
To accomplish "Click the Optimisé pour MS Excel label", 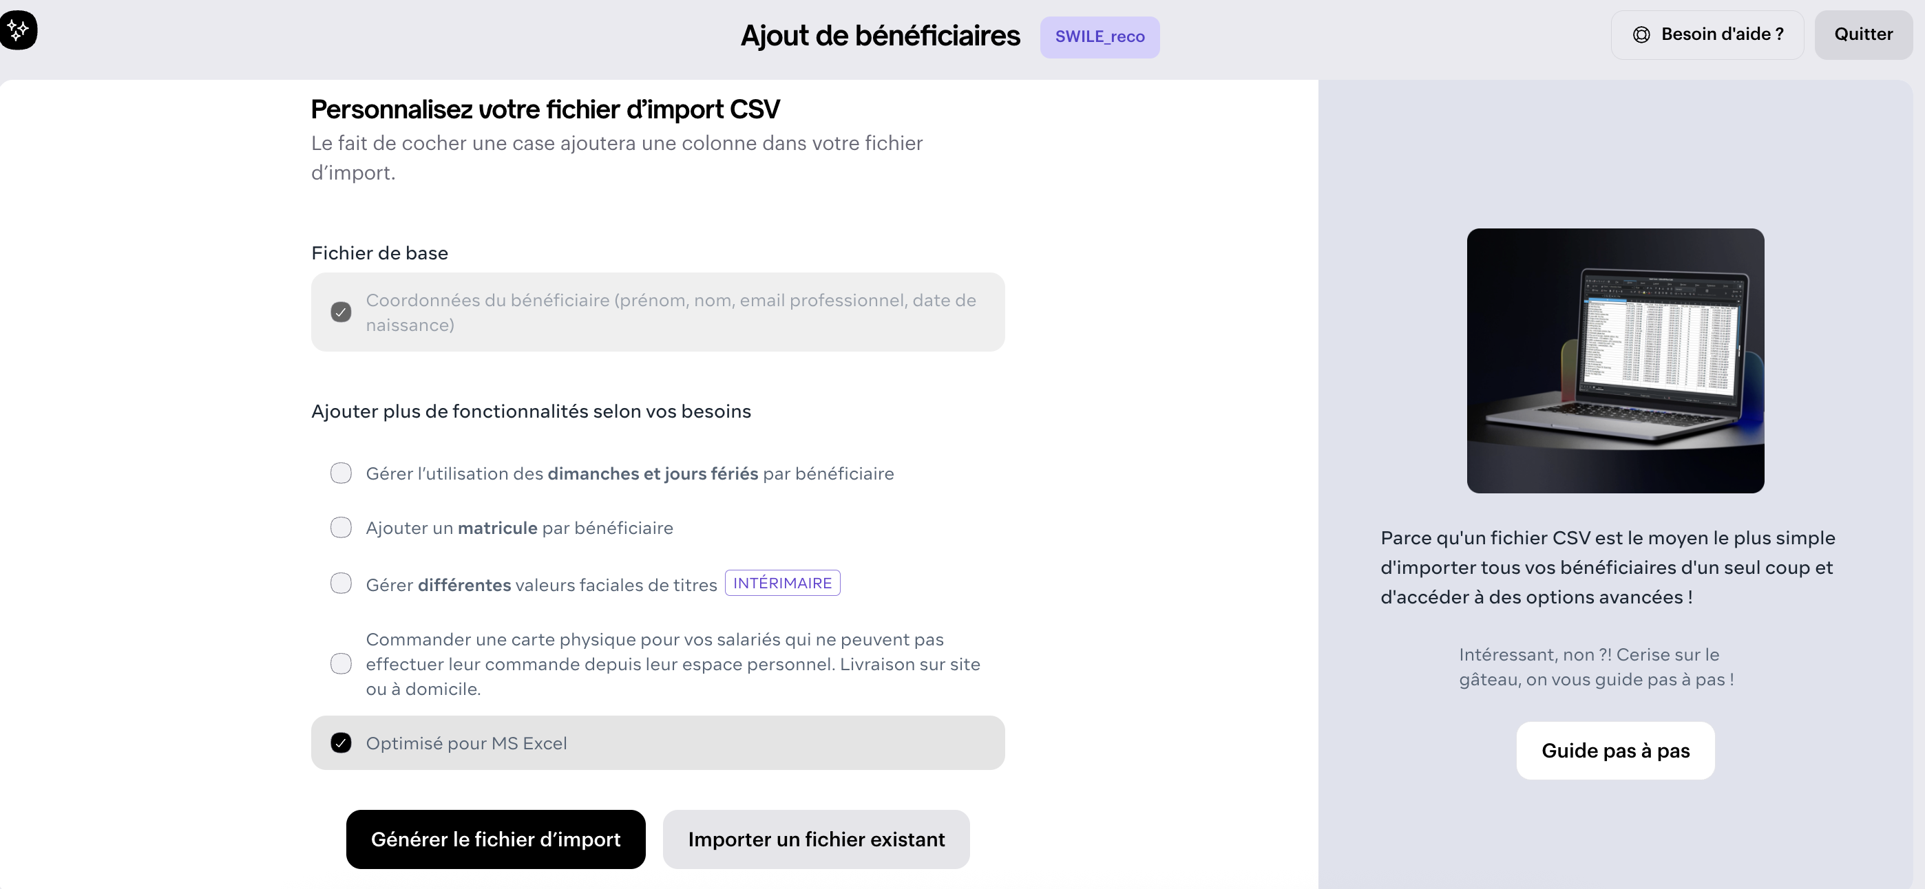I will coord(466,743).
